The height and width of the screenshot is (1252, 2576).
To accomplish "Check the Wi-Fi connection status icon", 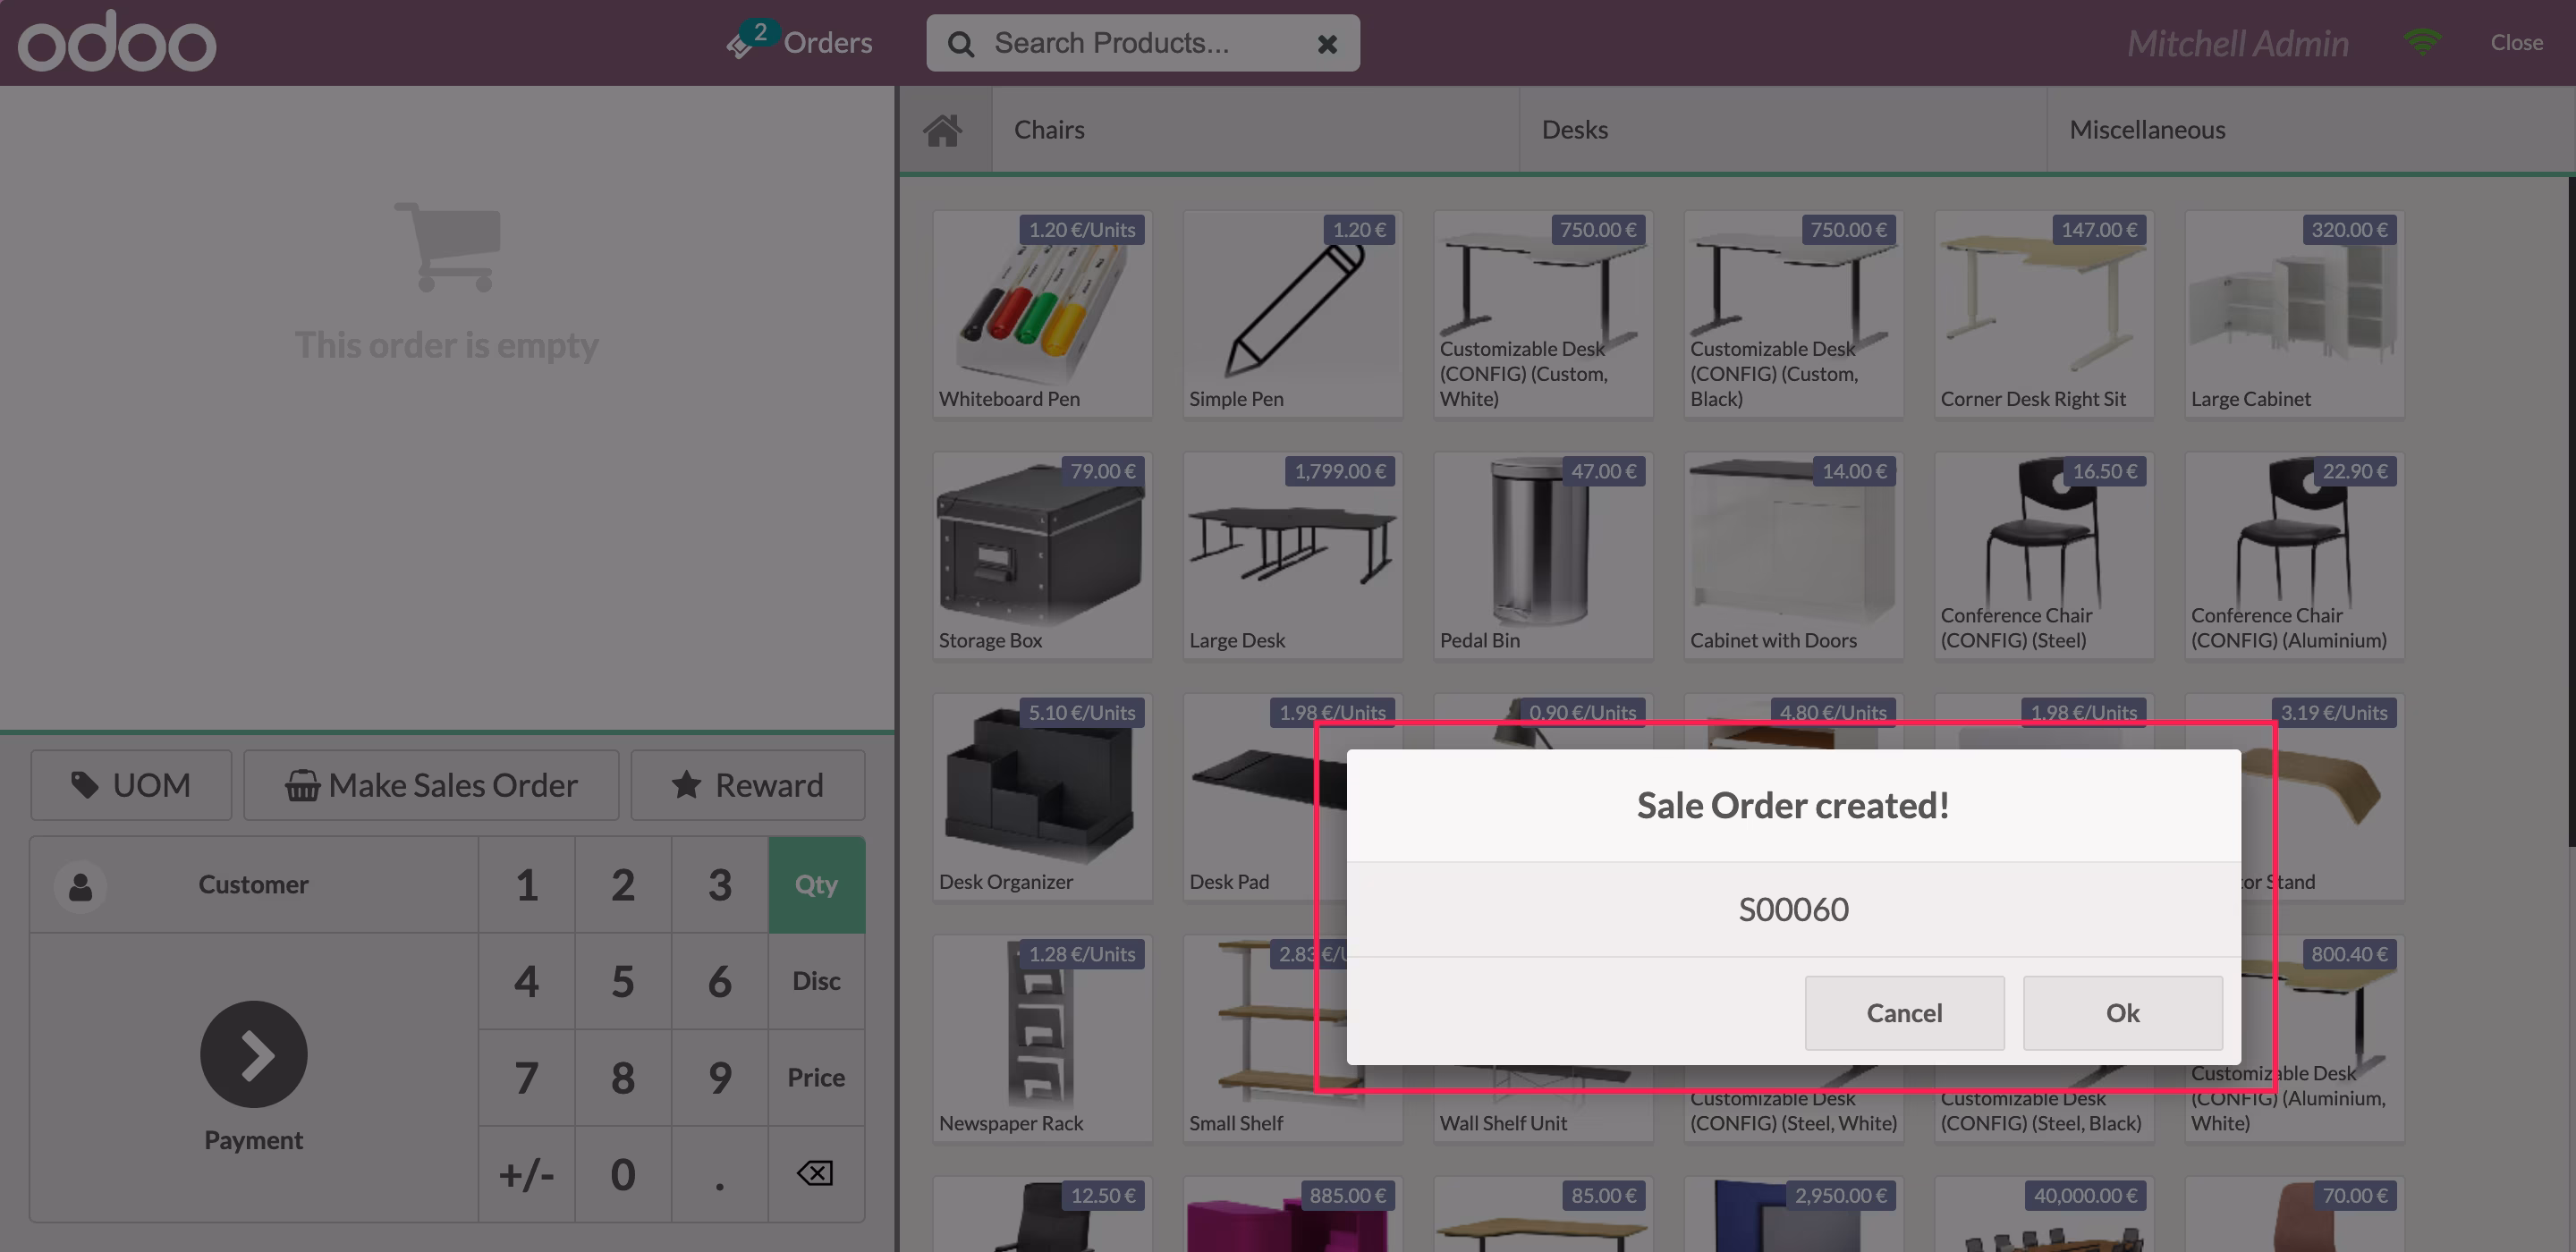I will (x=2422, y=42).
